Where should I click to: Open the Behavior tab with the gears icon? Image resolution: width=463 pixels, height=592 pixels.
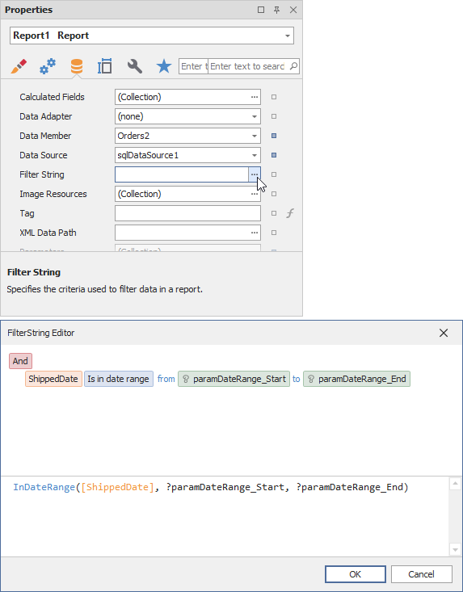(x=48, y=66)
